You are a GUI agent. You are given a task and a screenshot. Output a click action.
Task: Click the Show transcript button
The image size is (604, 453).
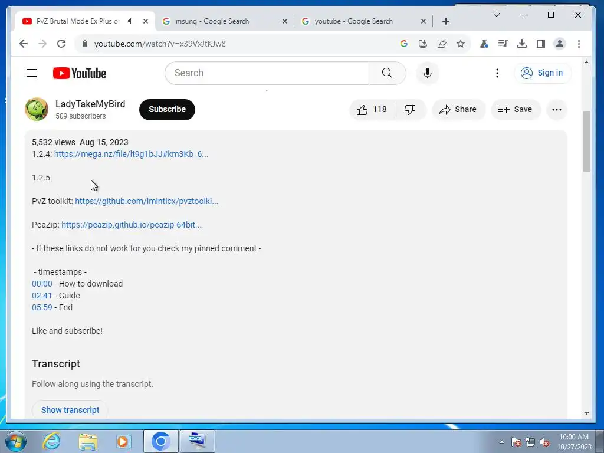point(70,410)
